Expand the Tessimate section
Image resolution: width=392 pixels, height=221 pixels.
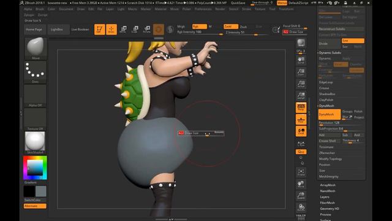tap(326, 147)
